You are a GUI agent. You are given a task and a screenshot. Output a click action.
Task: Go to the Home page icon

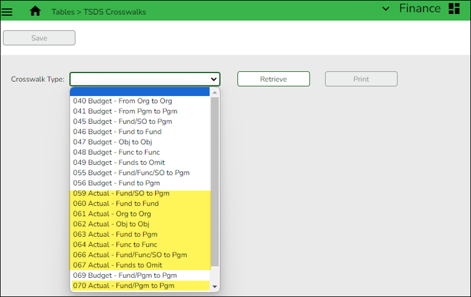[x=35, y=11]
